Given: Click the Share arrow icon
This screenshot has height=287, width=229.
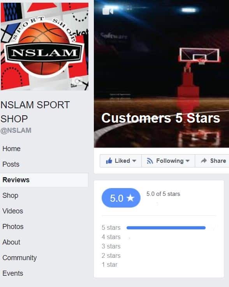Looking at the screenshot, I should 204,160.
